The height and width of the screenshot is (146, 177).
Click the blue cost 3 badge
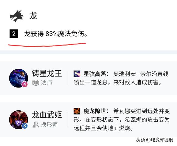(25, 126)
